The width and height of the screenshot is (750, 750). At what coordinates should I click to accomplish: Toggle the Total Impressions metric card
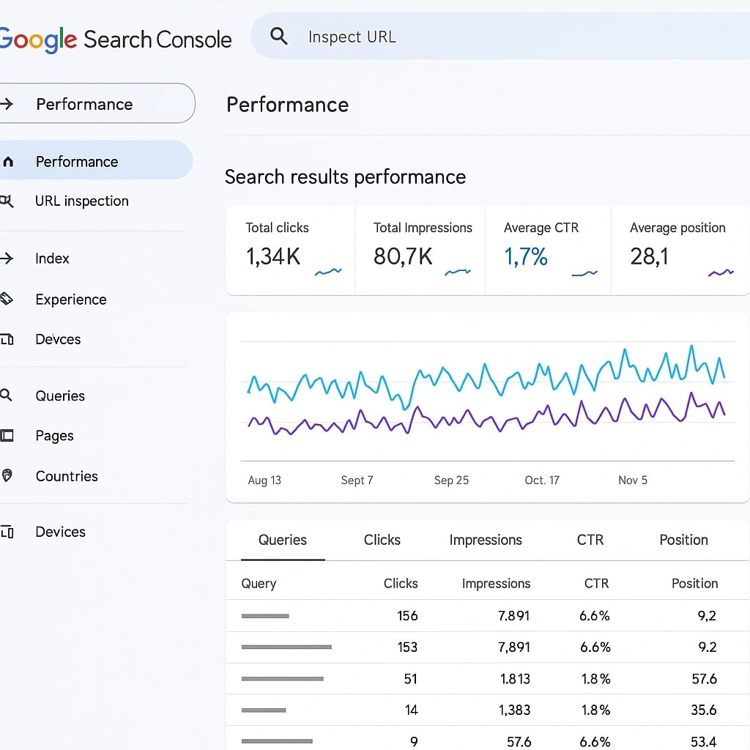coord(420,250)
